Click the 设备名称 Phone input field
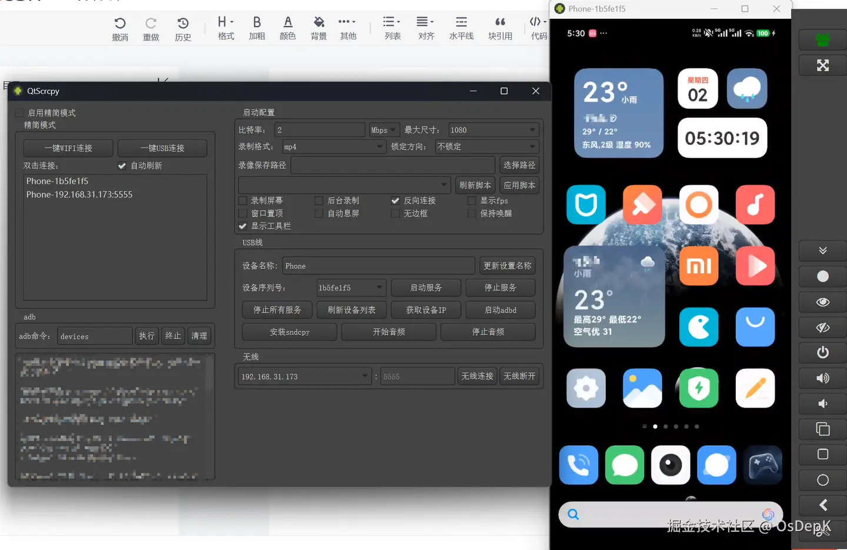Image resolution: width=847 pixels, height=550 pixels. pyautogui.click(x=379, y=266)
